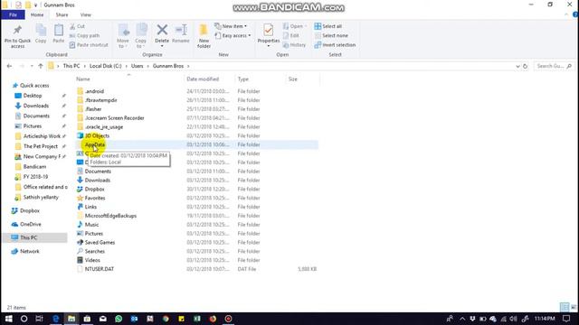The image size is (579, 325).
Task: Open WhatsApp from taskbar
Action: pyautogui.click(x=119, y=319)
